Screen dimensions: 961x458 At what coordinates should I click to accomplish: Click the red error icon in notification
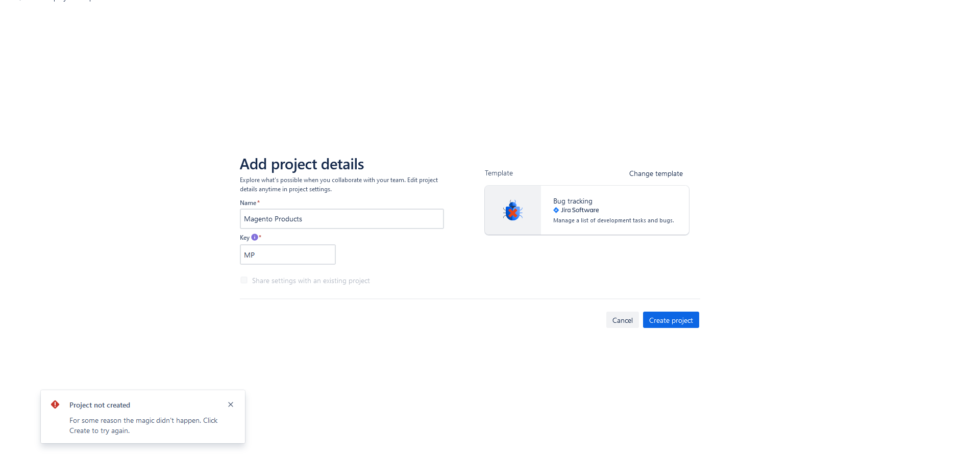55,404
